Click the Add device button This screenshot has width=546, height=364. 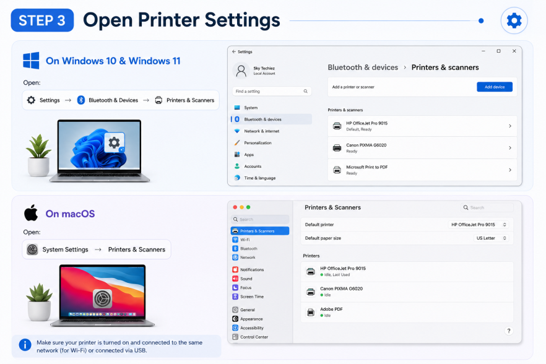(495, 87)
